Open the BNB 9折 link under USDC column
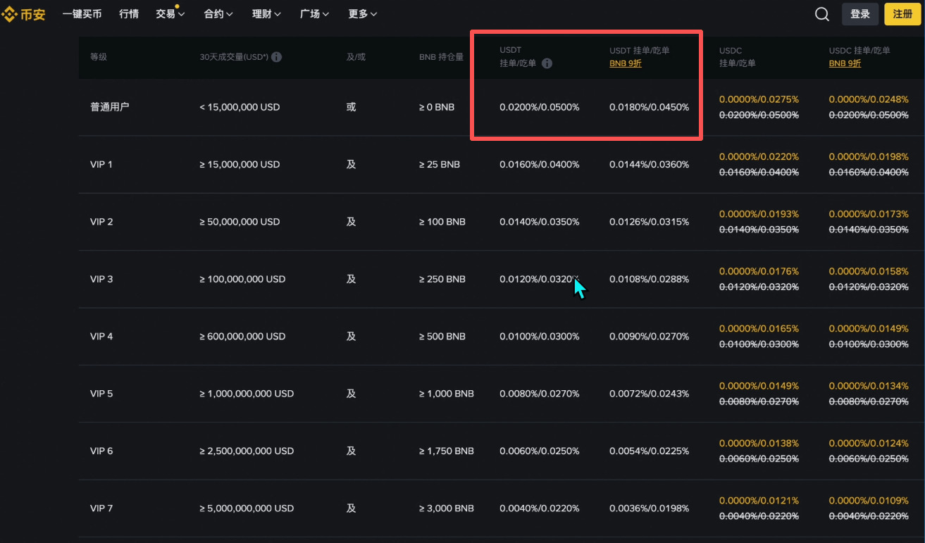The image size is (925, 543). [x=845, y=63]
